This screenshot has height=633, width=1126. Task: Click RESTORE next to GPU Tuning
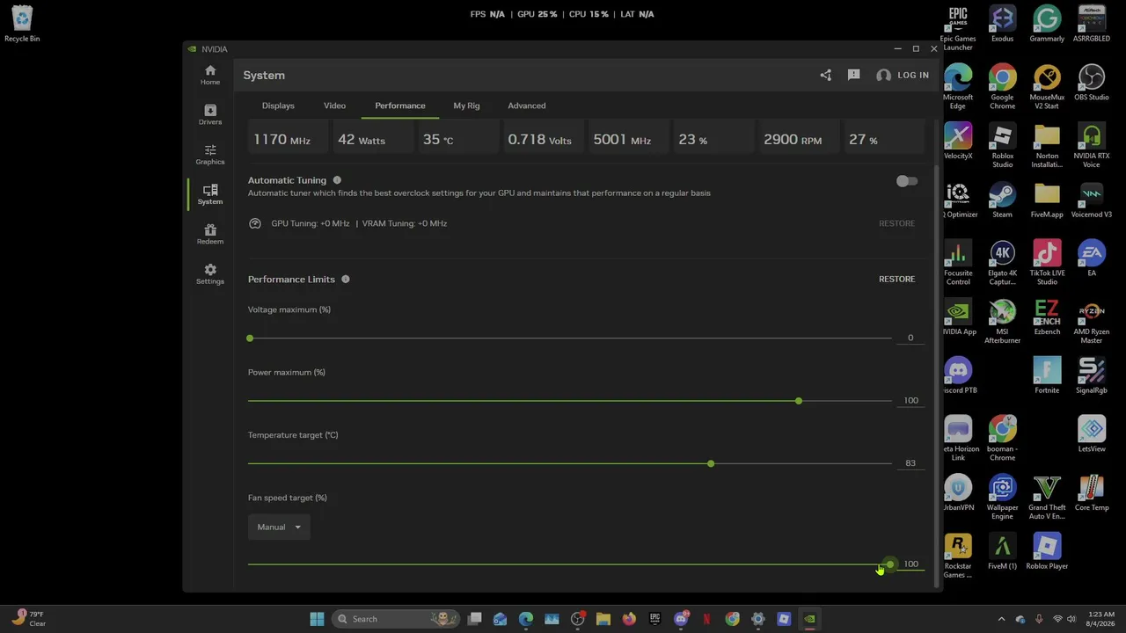[x=896, y=223]
